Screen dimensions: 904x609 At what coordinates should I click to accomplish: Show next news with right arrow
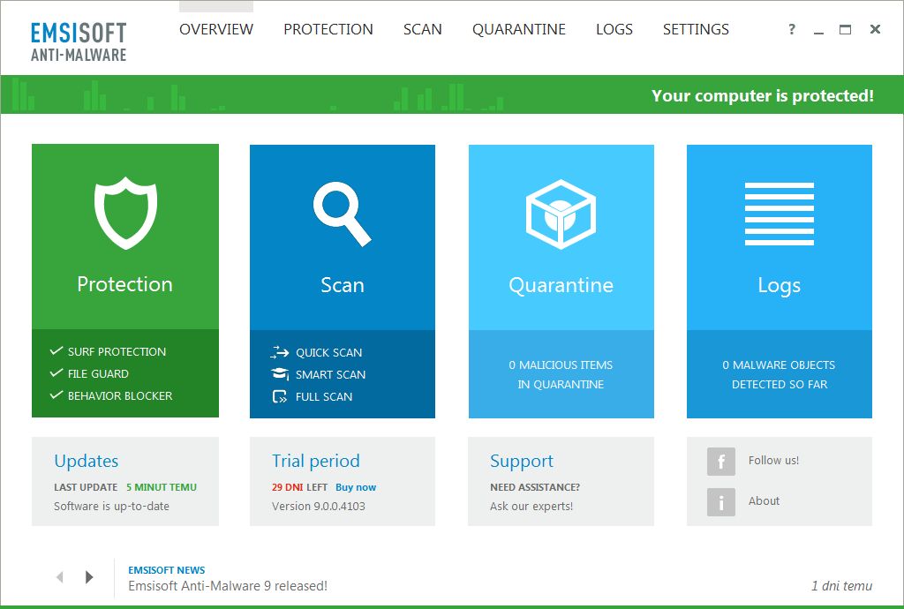89,576
